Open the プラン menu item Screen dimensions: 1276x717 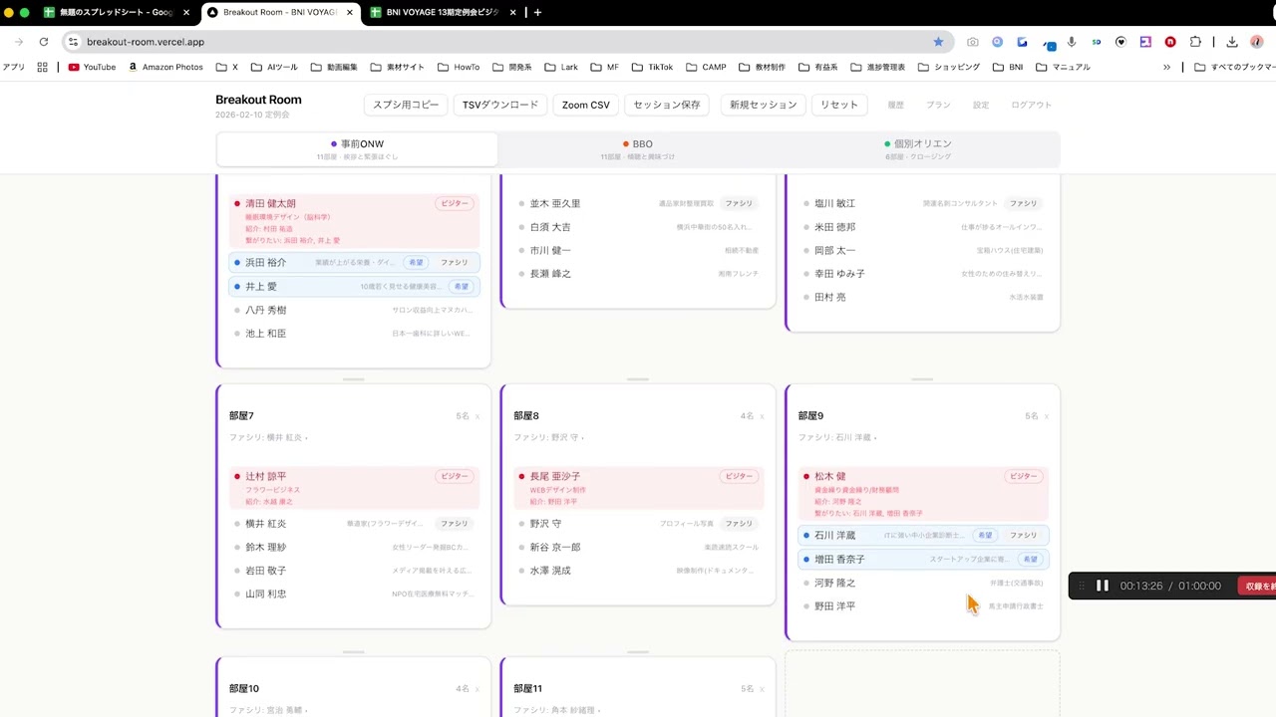coord(938,105)
